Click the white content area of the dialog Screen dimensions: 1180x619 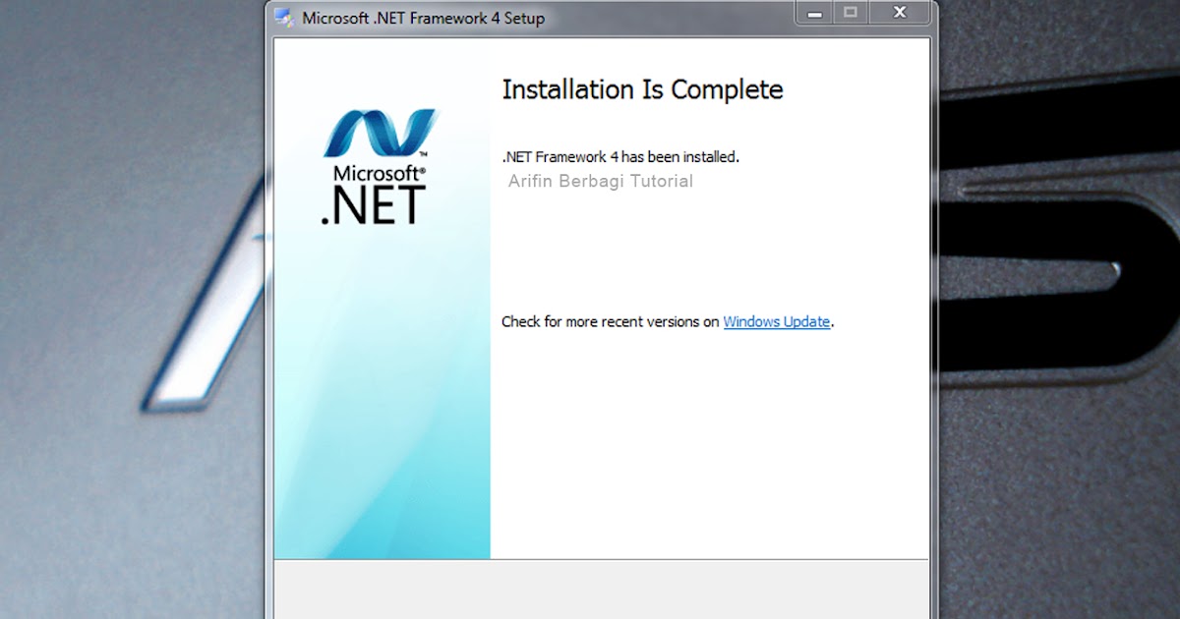click(x=688, y=442)
